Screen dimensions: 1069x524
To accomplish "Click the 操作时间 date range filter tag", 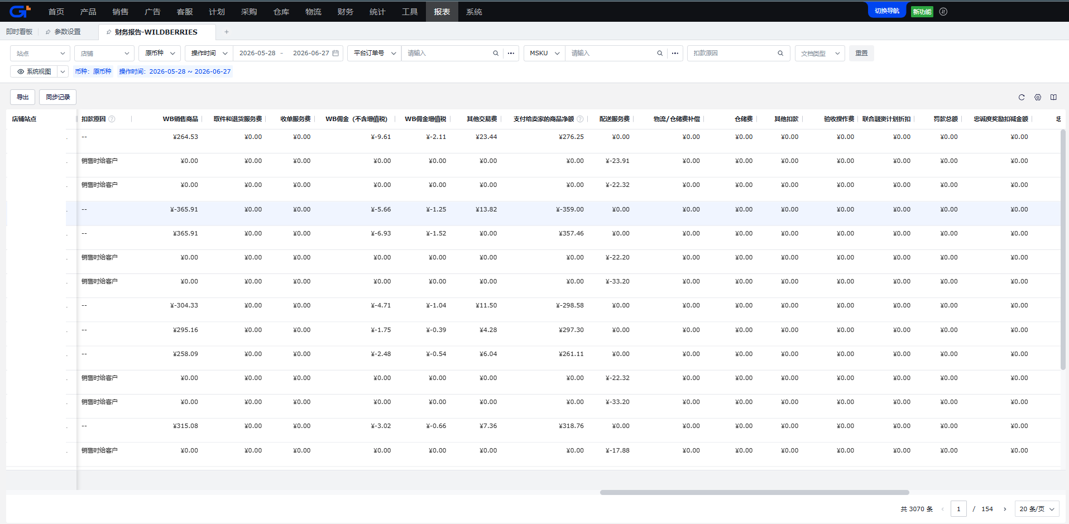I will pos(175,71).
